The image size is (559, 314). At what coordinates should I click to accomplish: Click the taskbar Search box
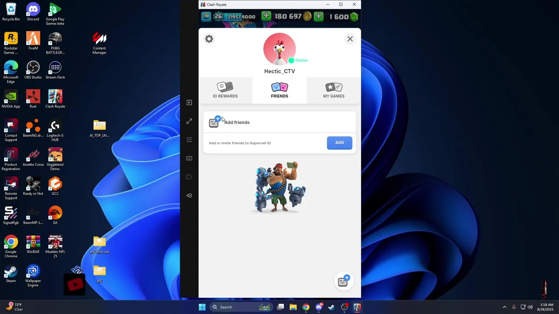tap(241, 307)
